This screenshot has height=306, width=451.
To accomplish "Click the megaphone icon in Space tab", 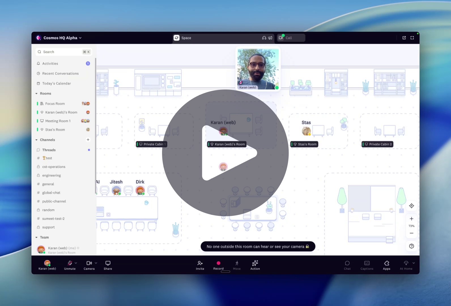I will pyautogui.click(x=270, y=38).
